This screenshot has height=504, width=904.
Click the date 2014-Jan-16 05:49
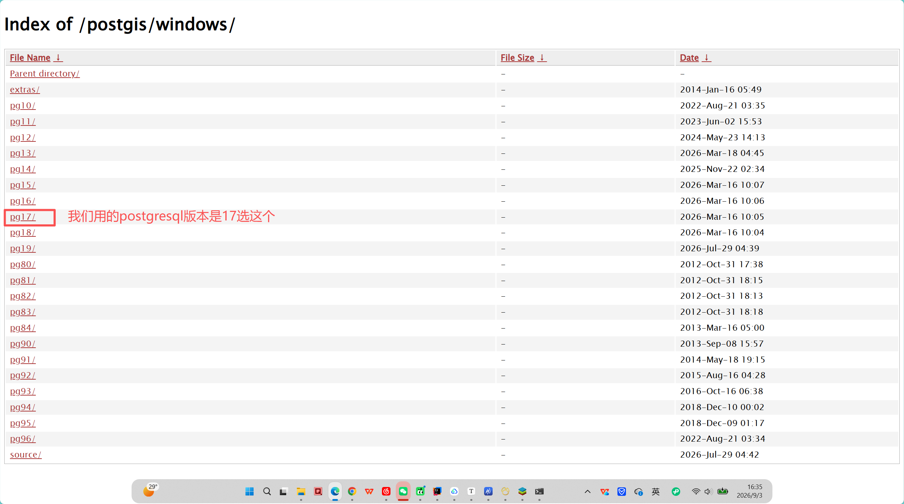721,89
